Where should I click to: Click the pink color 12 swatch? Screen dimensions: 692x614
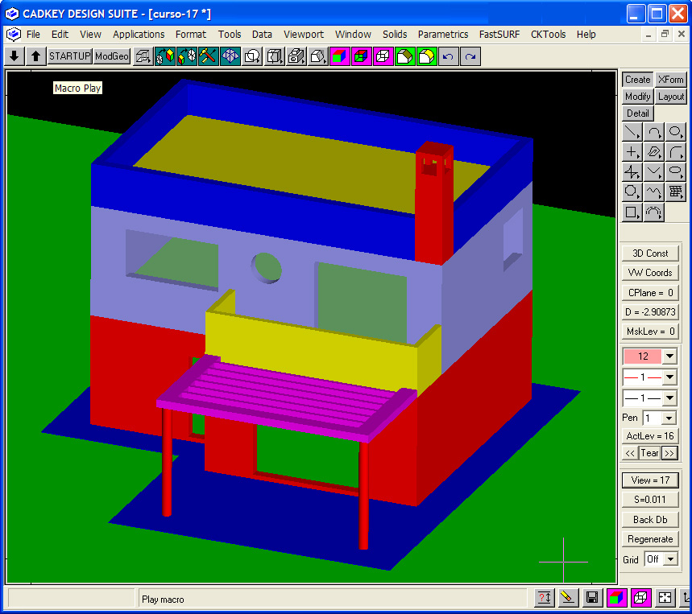[x=642, y=356]
